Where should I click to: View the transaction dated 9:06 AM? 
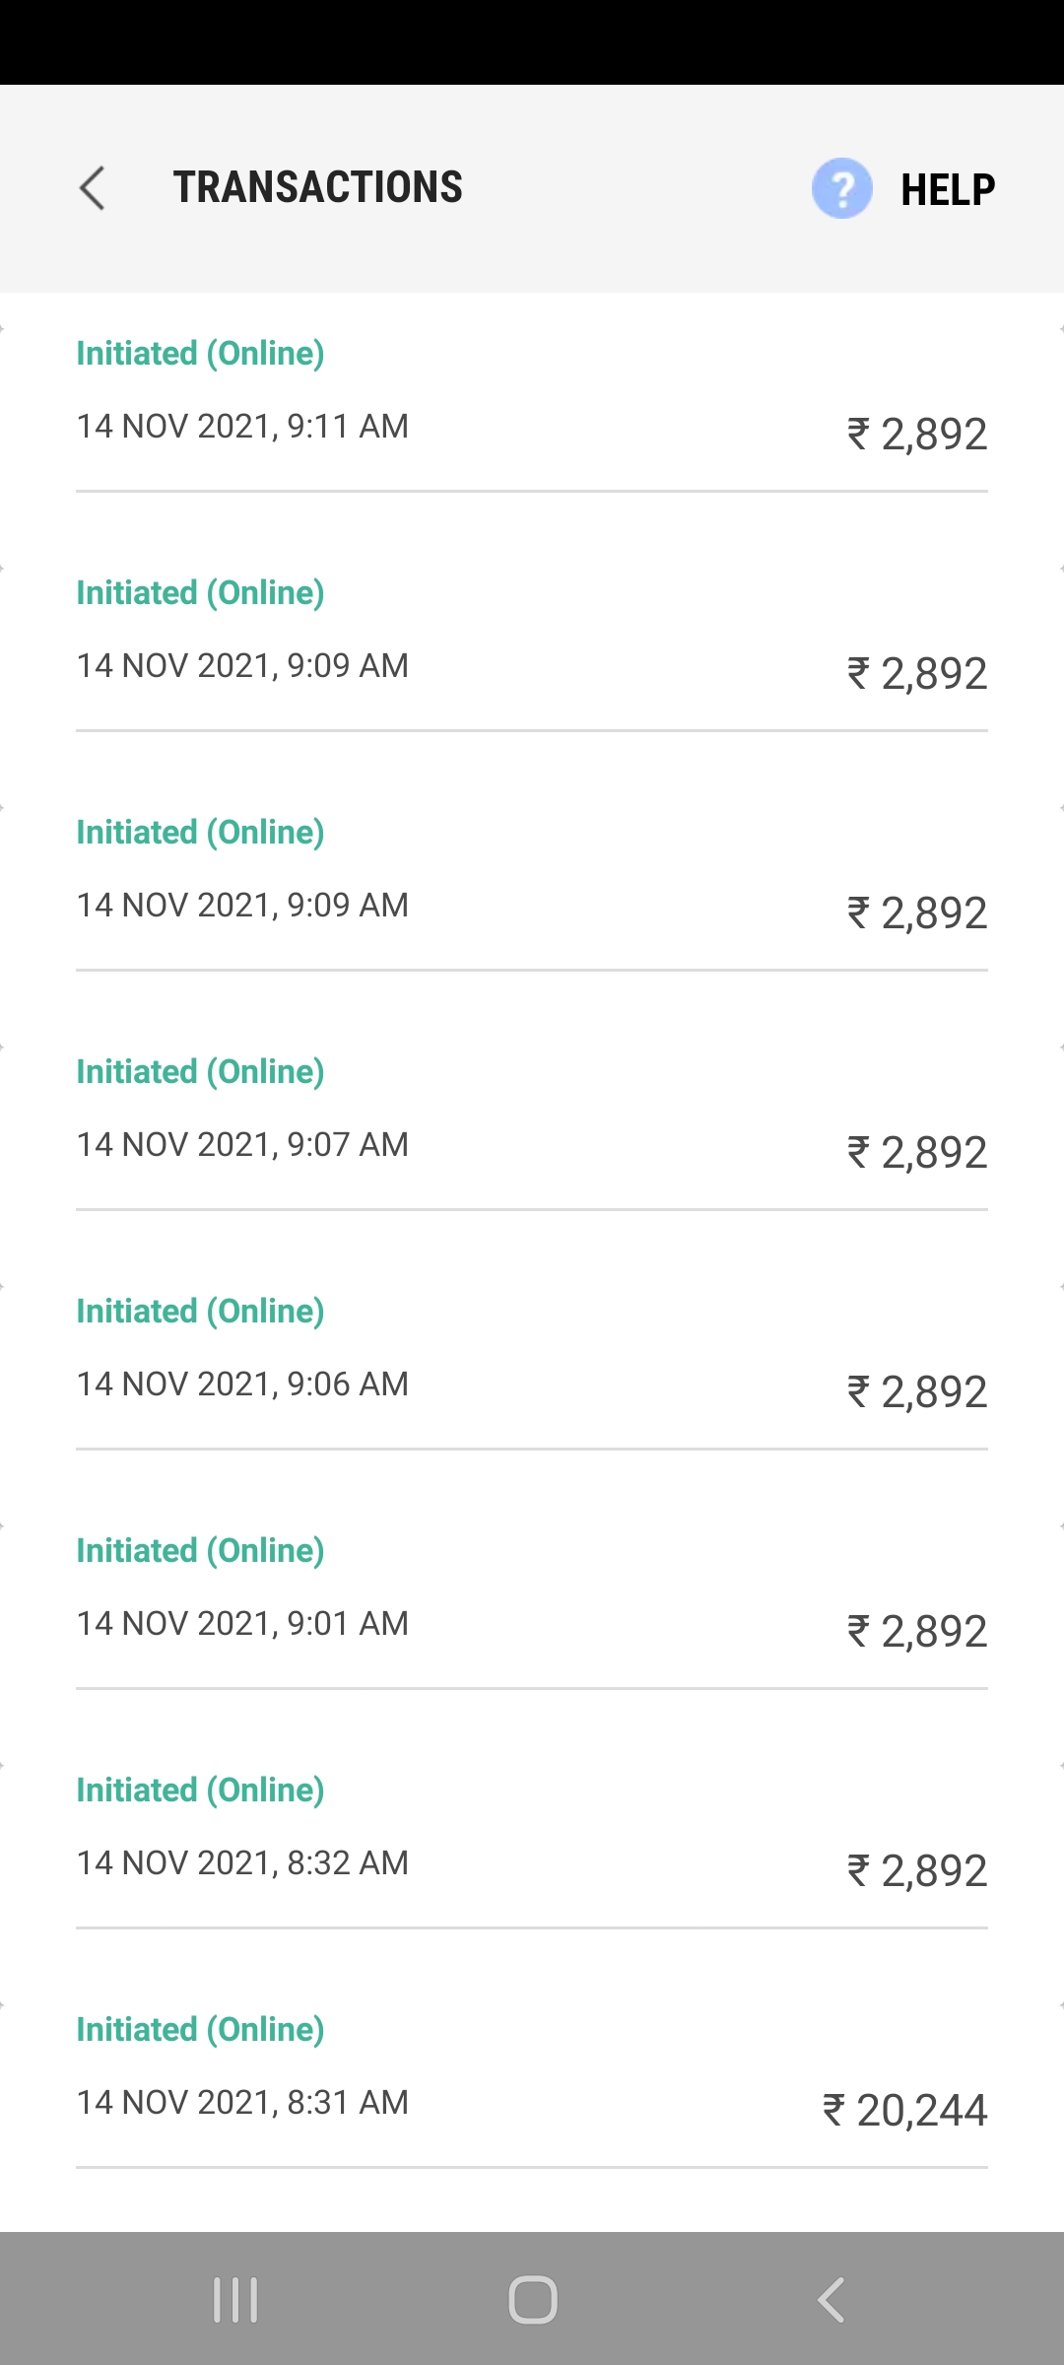tap(242, 1384)
